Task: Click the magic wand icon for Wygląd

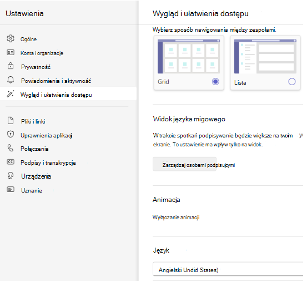Action: tap(11, 94)
